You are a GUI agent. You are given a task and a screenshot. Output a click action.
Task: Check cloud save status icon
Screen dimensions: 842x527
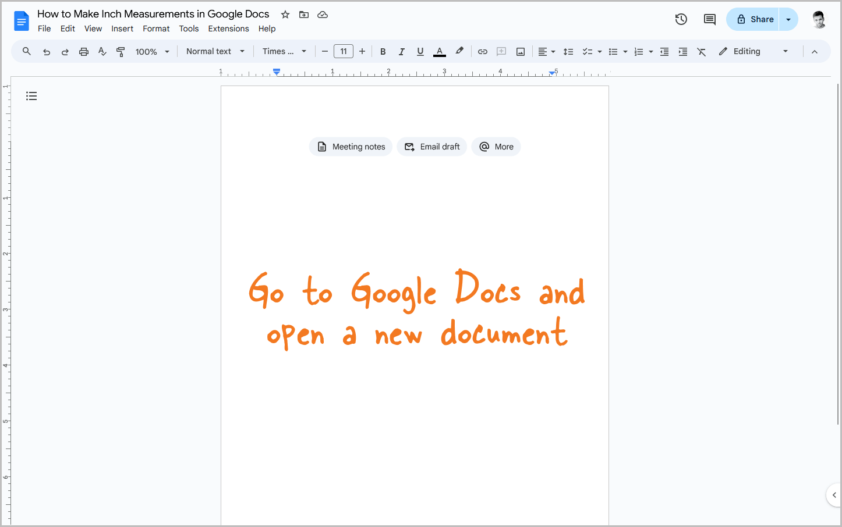click(x=323, y=15)
